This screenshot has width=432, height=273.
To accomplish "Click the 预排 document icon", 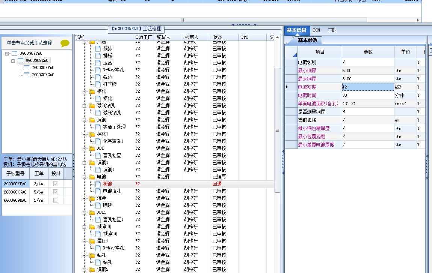I will 98,49.
